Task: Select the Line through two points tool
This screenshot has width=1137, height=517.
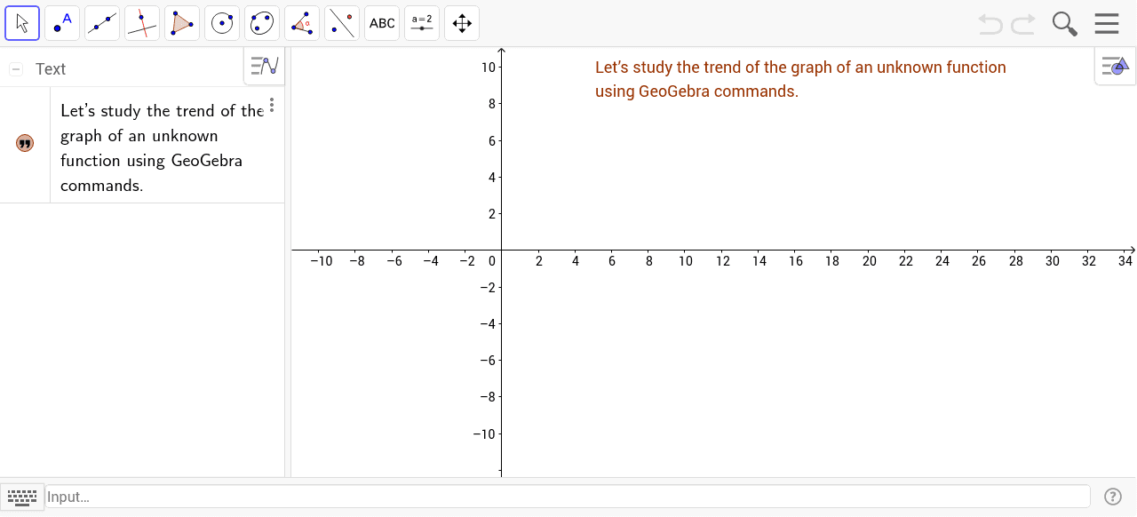Action: 102,23
